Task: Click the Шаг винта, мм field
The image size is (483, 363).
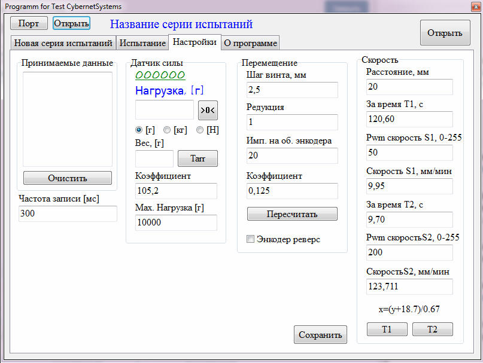Action: tap(292, 90)
